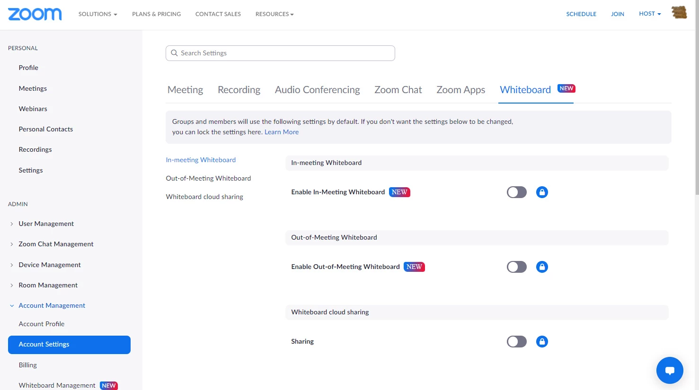Expand User Management section
Viewport: 699px width, 390px height.
[46, 224]
